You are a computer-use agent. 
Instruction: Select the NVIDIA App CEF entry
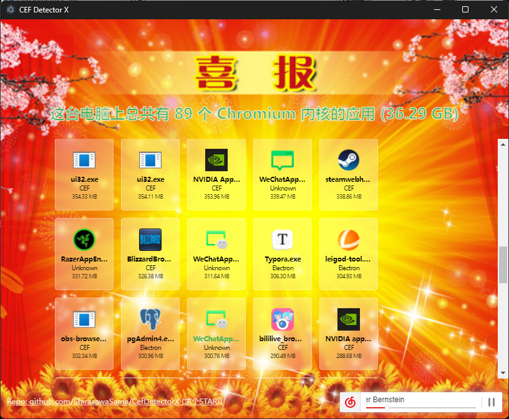click(x=216, y=174)
